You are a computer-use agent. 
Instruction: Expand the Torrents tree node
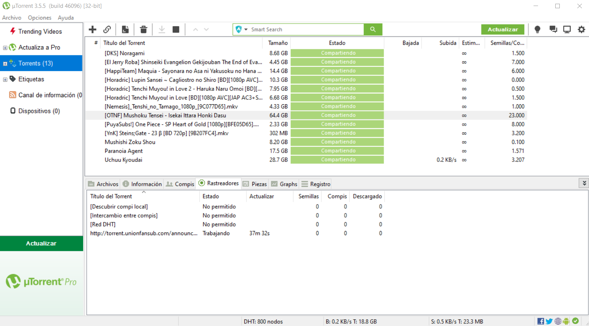point(5,64)
